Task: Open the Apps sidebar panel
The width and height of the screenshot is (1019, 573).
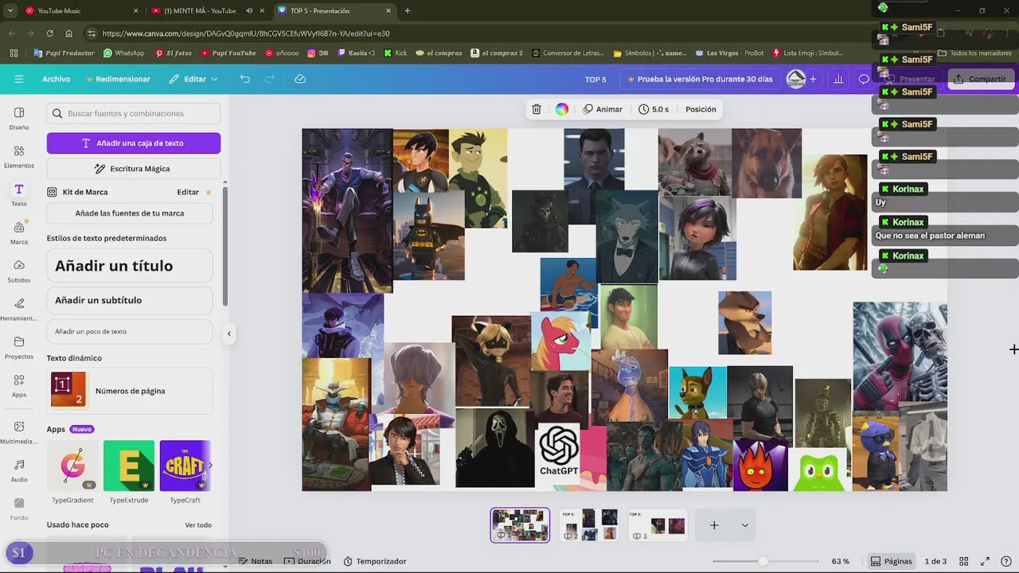Action: [x=19, y=385]
